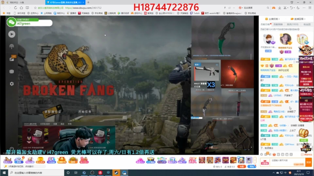
Task: Open the 手机书签 mobile bookmarks folder
Action: (20, 13)
